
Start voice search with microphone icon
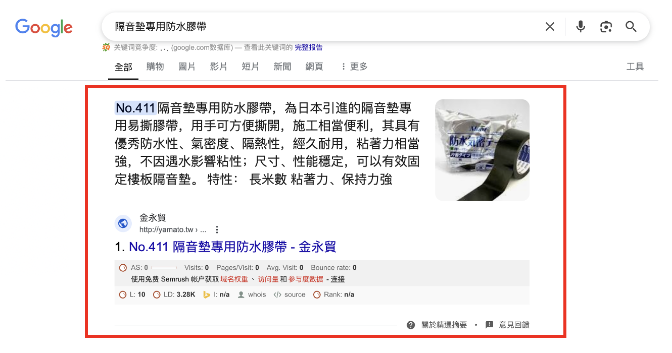click(581, 27)
